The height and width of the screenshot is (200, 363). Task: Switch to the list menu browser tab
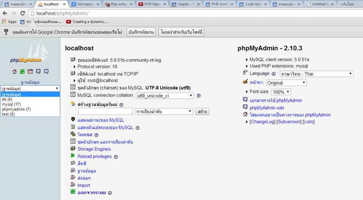[x=85, y=4]
